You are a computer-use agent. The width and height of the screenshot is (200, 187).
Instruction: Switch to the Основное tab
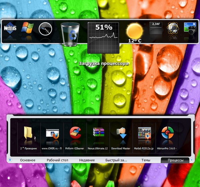[x=28, y=160]
